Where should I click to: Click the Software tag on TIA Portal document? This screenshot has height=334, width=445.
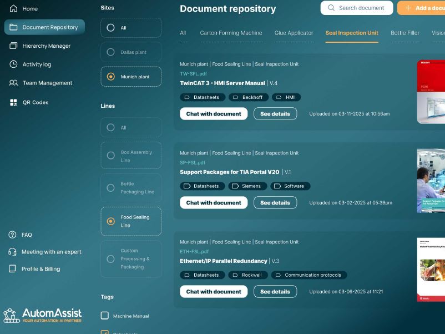point(290,186)
